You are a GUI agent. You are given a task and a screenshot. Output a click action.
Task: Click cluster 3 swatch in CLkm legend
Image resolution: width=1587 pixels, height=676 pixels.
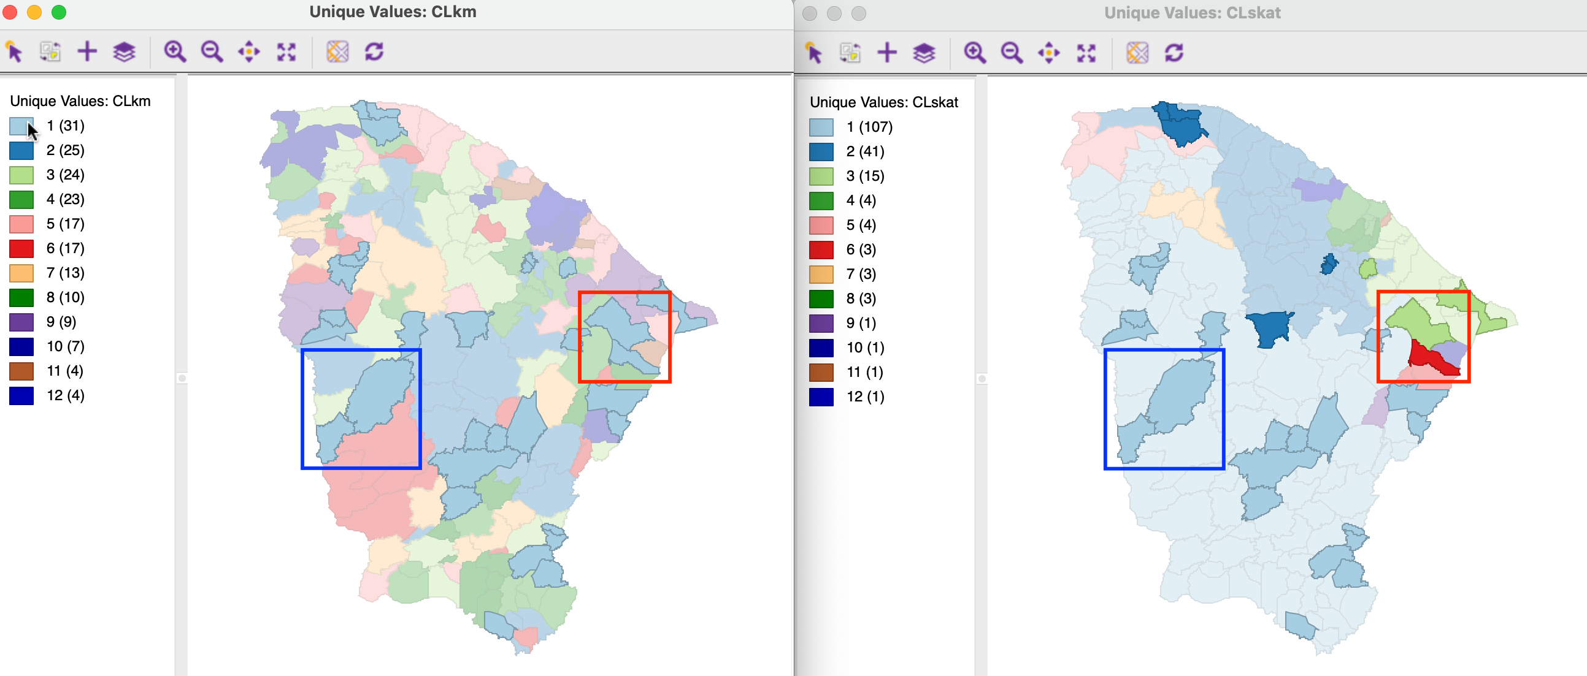(x=21, y=175)
